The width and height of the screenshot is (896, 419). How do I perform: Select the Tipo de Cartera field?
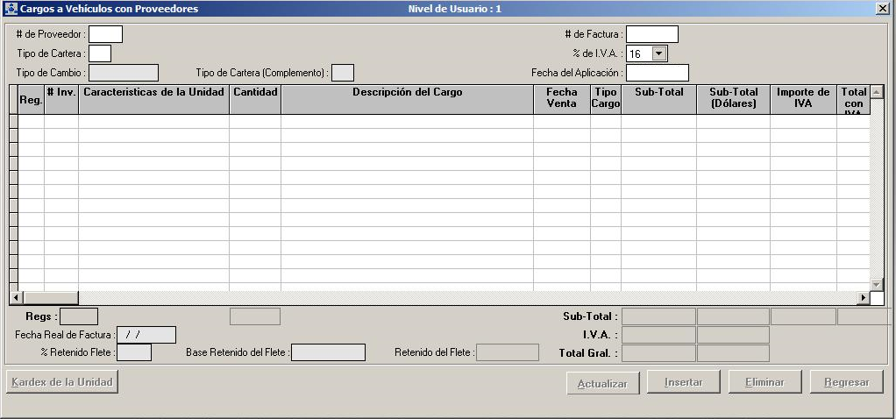click(100, 53)
